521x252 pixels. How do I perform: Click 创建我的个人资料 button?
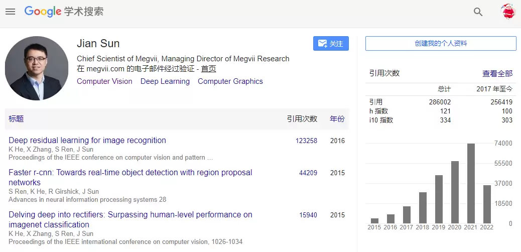(x=441, y=44)
